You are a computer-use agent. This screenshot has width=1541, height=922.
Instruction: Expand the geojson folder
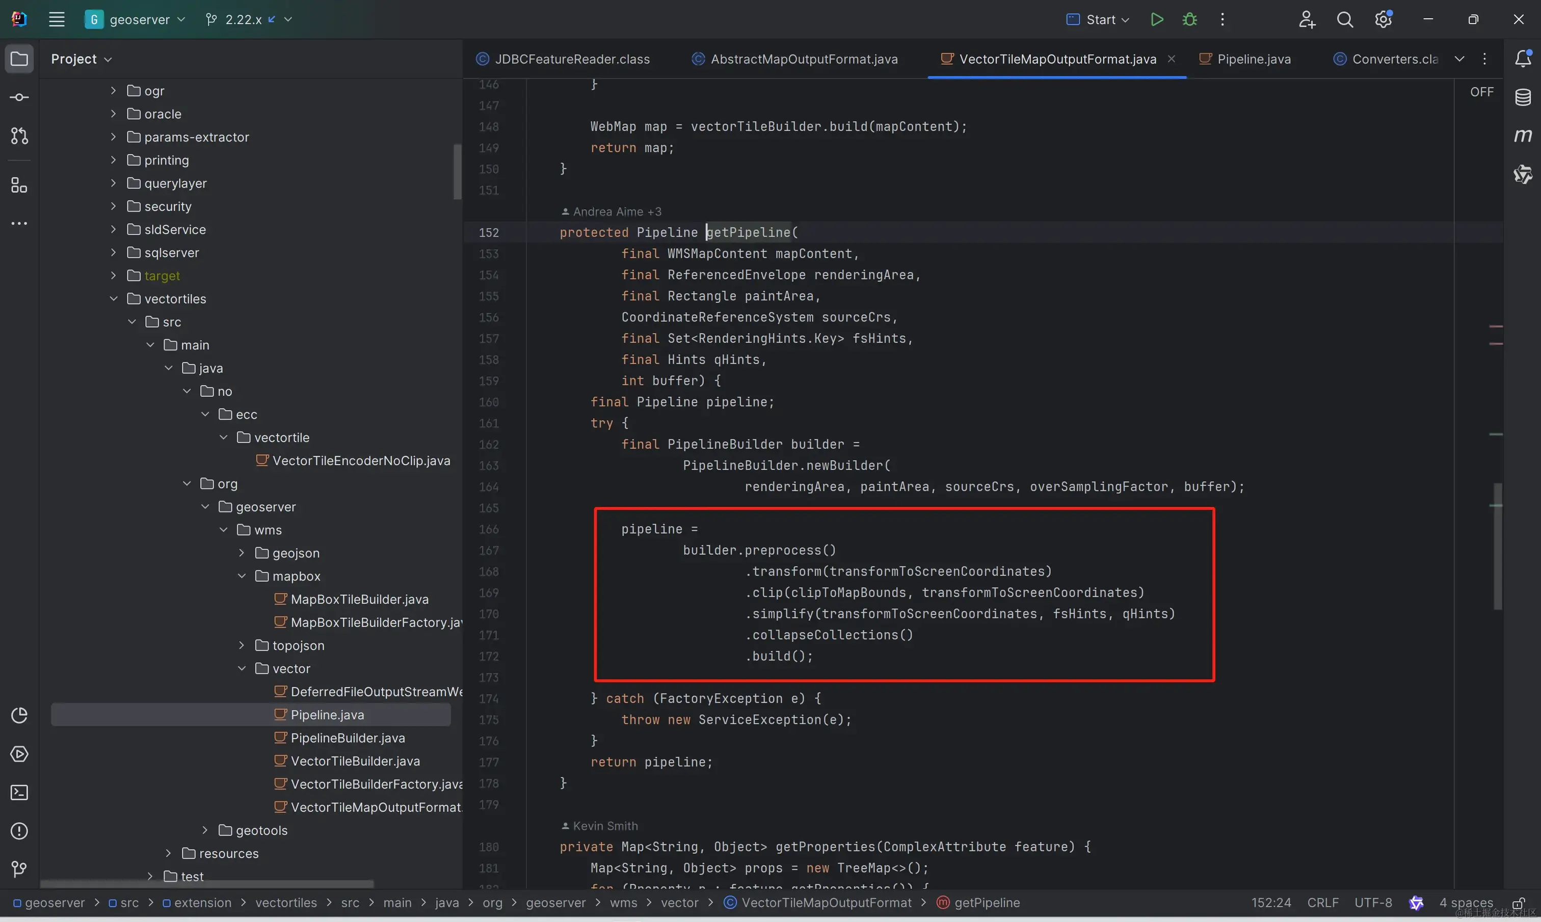(242, 553)
